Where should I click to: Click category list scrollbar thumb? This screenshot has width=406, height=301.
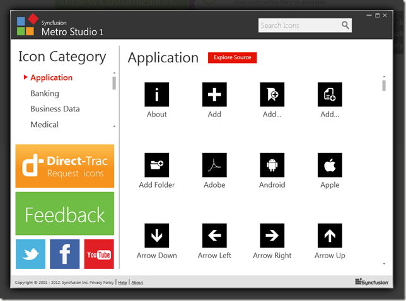point(114,83)
